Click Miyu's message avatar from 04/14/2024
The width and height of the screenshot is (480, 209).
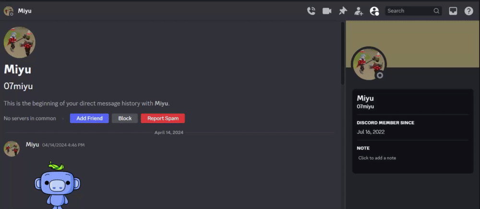[x=12, y=149]
